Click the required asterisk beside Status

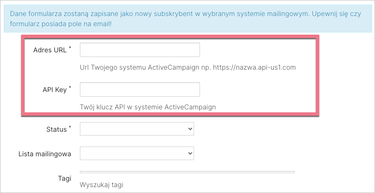point(70,127)
